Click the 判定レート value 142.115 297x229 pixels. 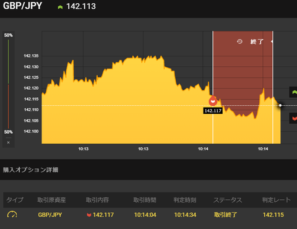[273, 215]
